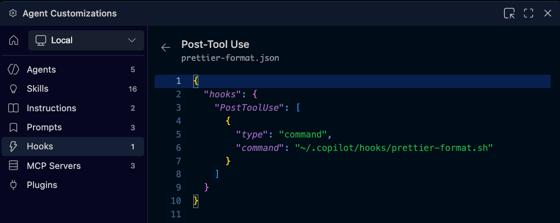Open the Skills section
This screenshot has height=223, width=560.
point(73,89)
